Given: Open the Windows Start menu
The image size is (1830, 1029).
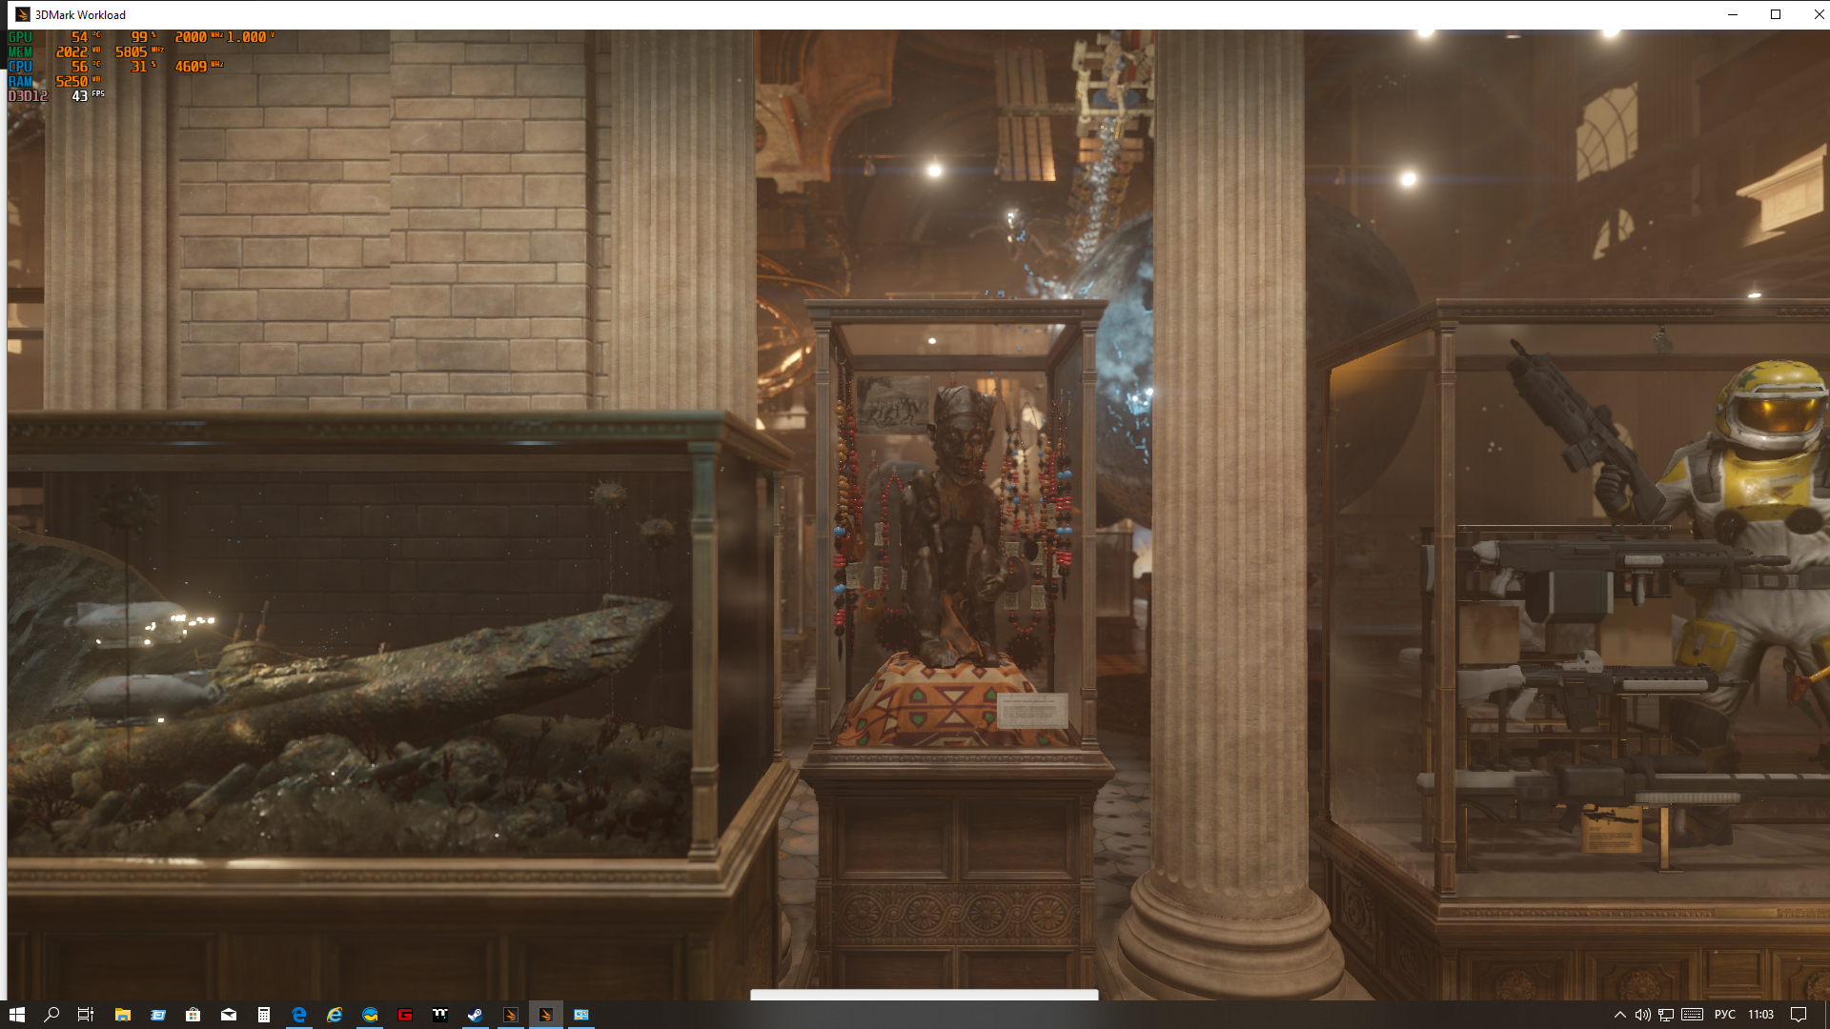Looking at the screenshot, I should click(x=16, y=1015).
